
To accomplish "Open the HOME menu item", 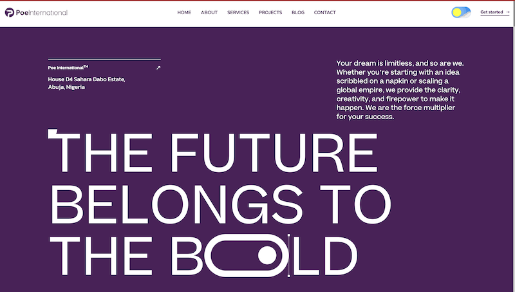I will pyautogui.click(x=184, y=12).
